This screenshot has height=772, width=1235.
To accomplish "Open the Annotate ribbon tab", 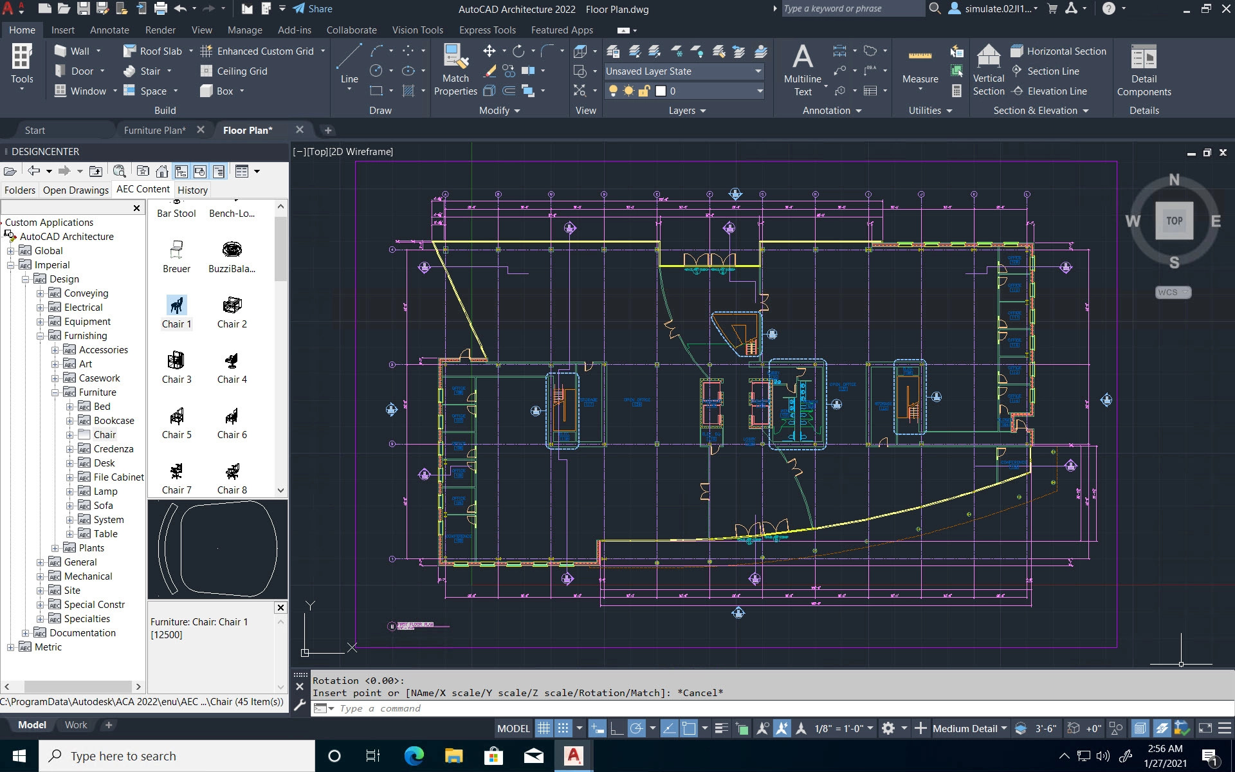I will pyautogui.click(x=109, y=30).
